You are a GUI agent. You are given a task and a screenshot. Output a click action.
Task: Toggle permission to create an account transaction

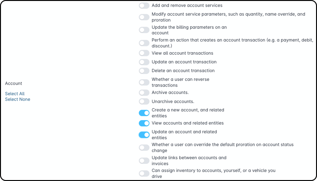point(144,43)
